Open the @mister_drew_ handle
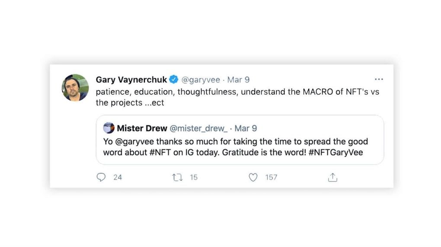Viewport: 441px width, 247px height. click(x=198, y=128)
